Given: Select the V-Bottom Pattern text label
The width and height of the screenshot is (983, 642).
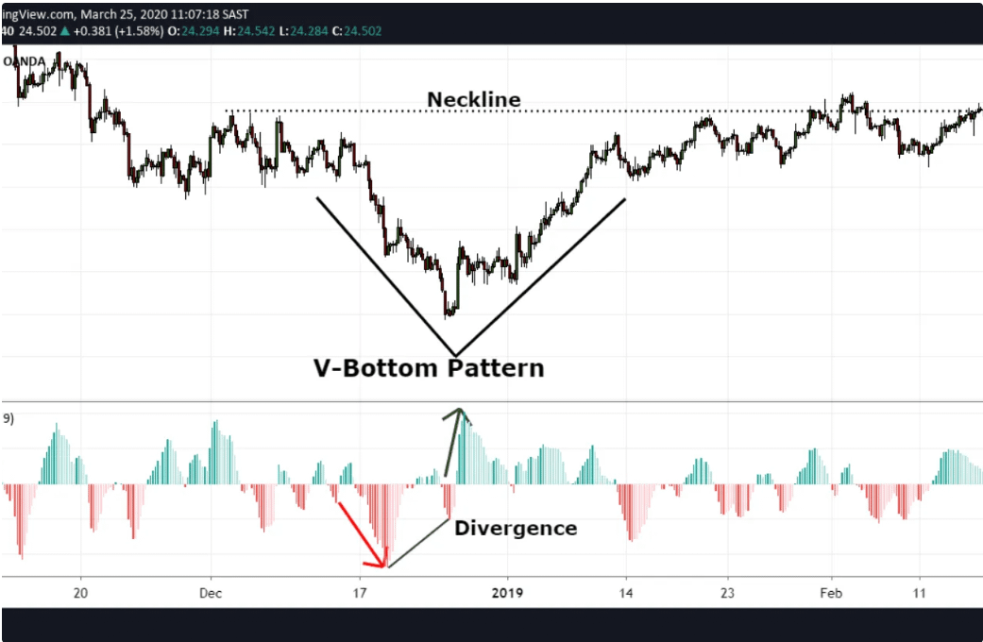Looking at the screenshot, I should (x=429, y=368).
